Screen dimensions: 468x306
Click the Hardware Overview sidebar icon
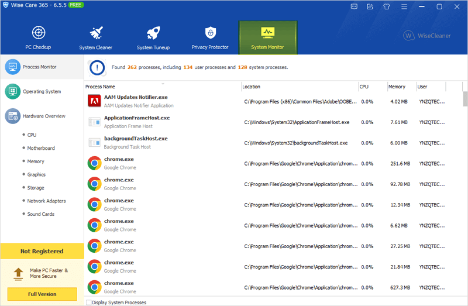[x=12, y=116]
